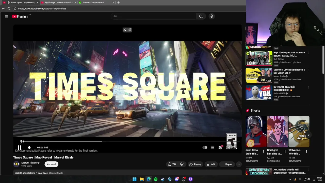Viewport: 325px width, 183px height.
Task: Turn on subtitles with captions icon
Action: 213,147
